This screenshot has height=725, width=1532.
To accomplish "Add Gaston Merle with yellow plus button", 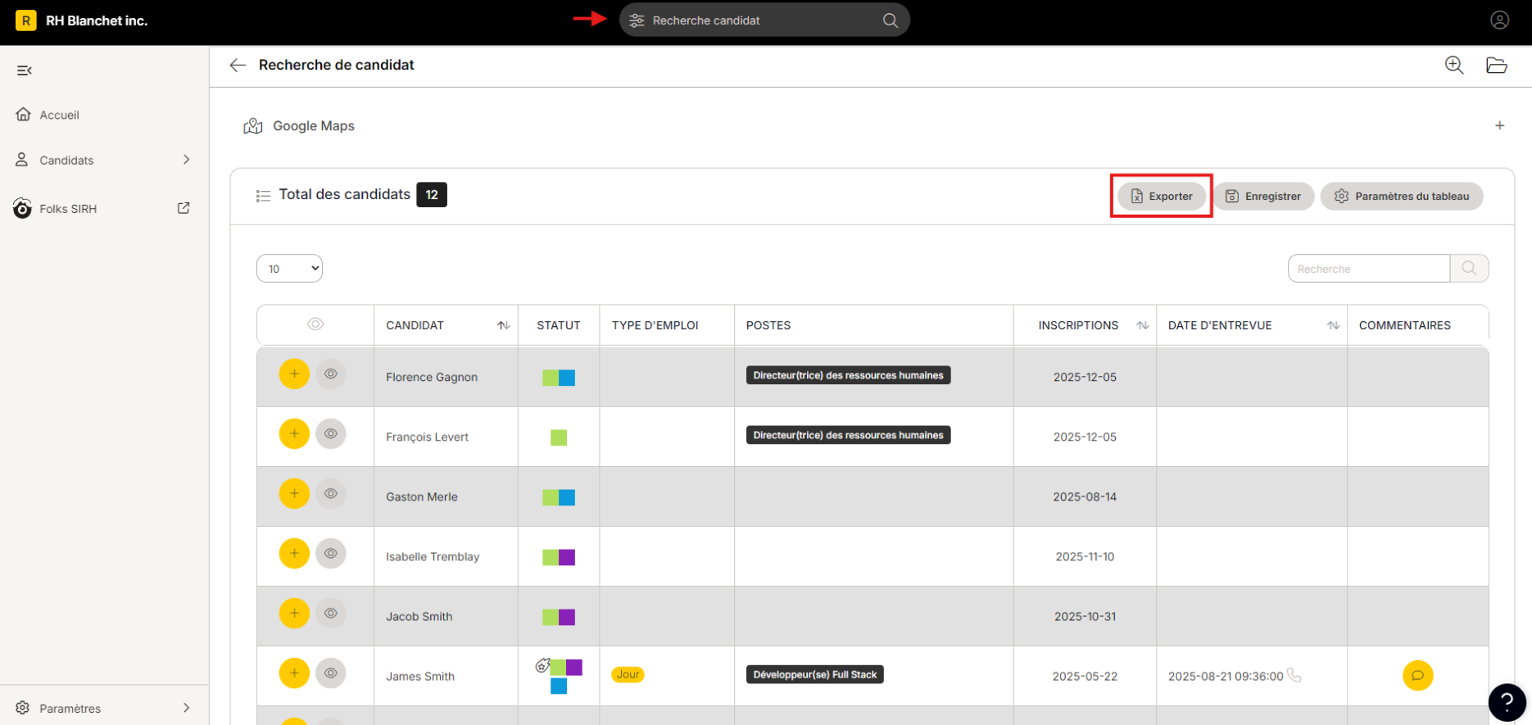I will [x=294, y=494].
